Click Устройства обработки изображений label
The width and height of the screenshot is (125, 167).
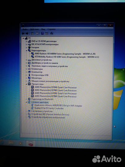click(48, 118)
